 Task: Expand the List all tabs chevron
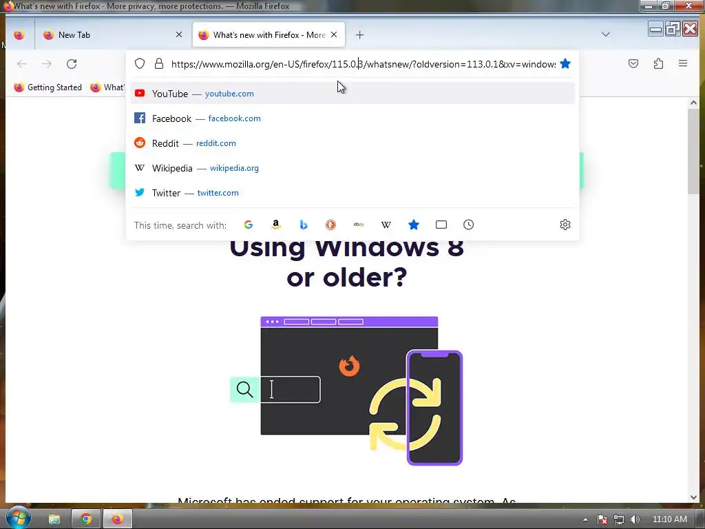coord(606,34)
